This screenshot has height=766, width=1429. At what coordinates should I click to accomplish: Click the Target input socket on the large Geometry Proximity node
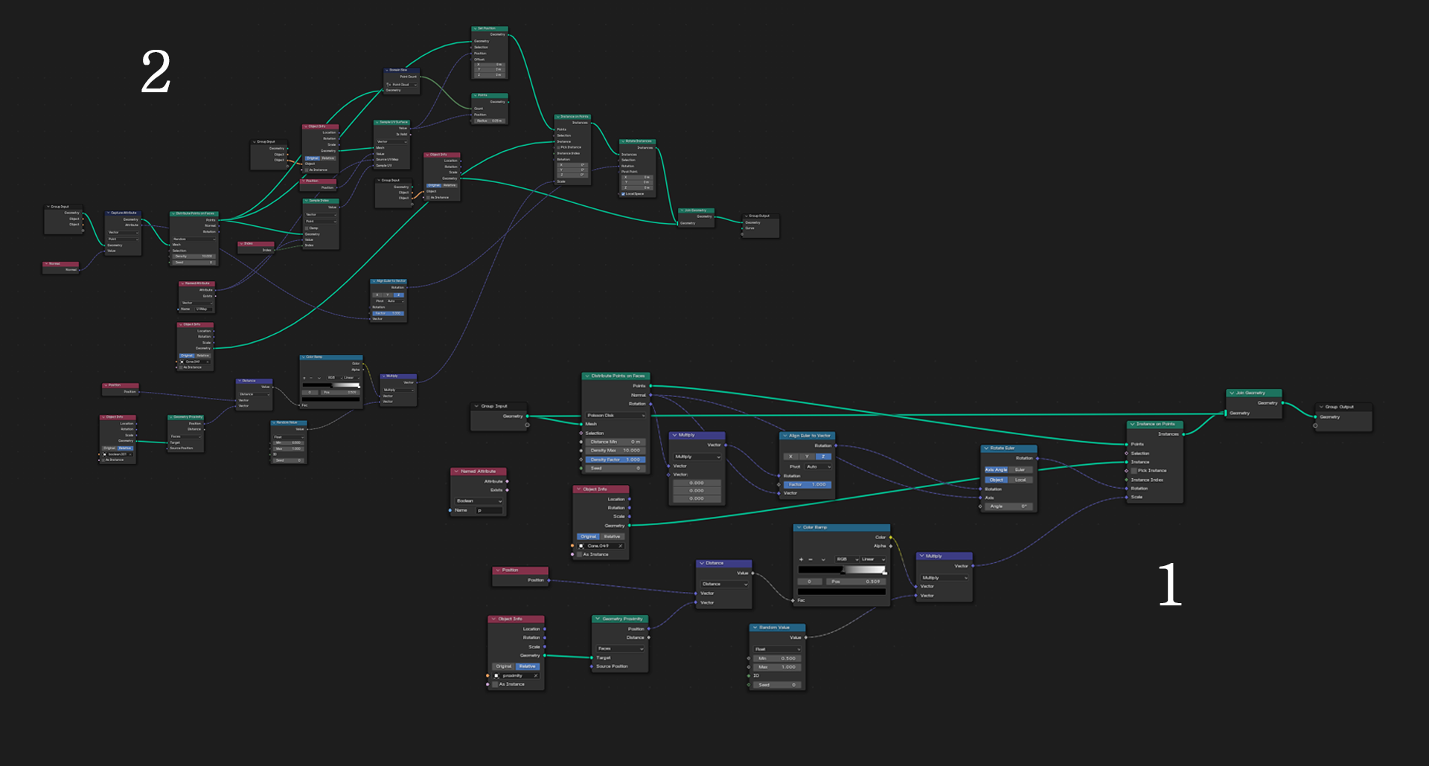click(x=592, y=657)
